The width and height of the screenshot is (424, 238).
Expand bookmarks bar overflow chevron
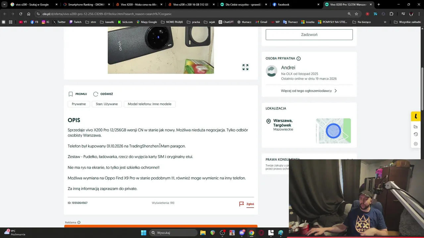click(x=385, y=22)
